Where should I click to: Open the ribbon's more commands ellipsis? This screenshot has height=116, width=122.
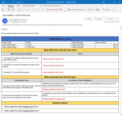[114, 10]
